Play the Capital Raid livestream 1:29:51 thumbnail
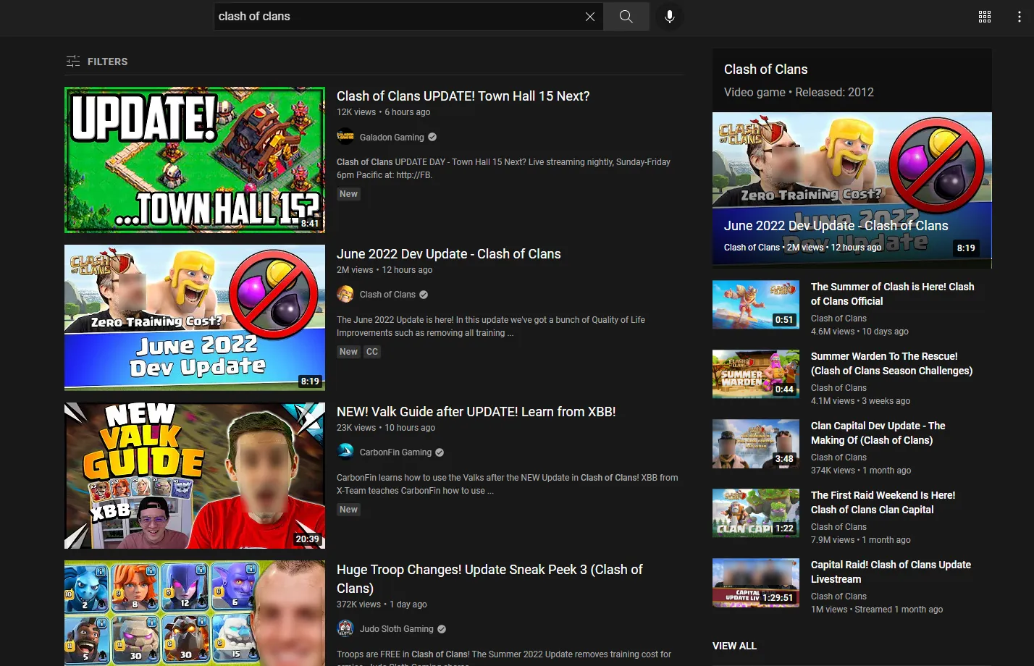 coord(756,583)
